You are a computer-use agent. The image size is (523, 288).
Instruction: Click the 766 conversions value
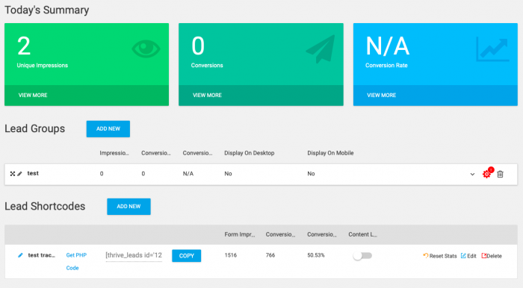click(x=270, y=255)
